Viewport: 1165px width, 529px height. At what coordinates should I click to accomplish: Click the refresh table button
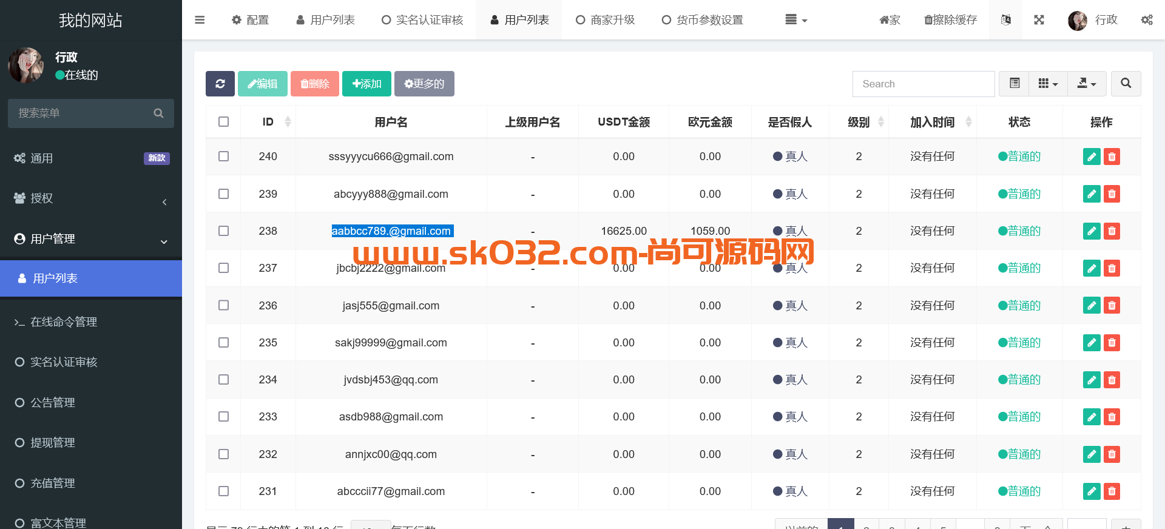point(220,84)
